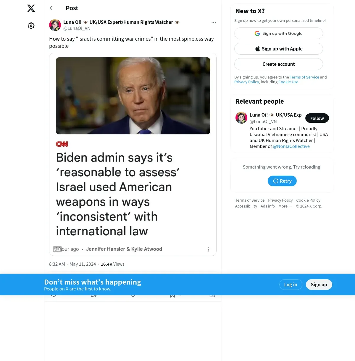Click the CNN article screenshot image
Viewport: 355px width, 361px height.
pyautogui.click(x=133, y=154)
